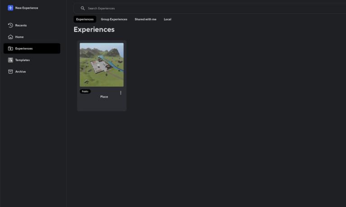346x207 pixels.
Task: Click the Templates layout icon in sidebar
Action: coord(10,60)
